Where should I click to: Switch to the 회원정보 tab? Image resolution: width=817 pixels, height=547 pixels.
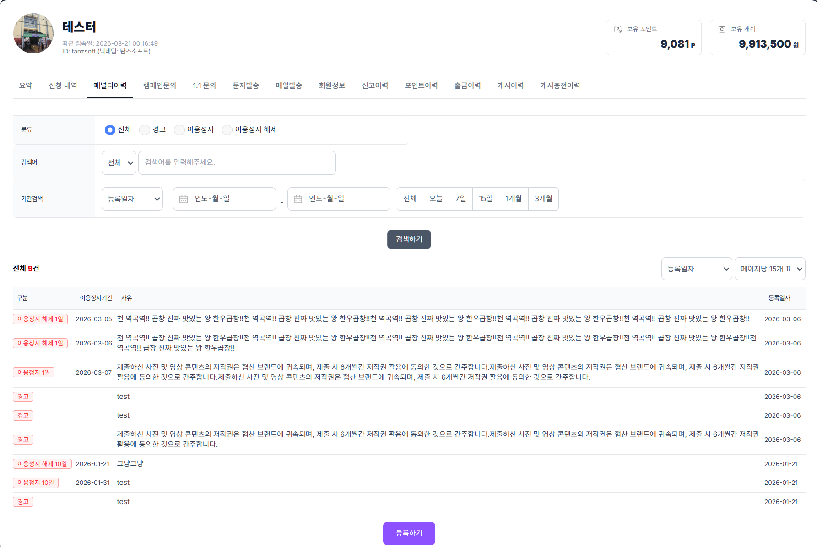click(331, 85)
